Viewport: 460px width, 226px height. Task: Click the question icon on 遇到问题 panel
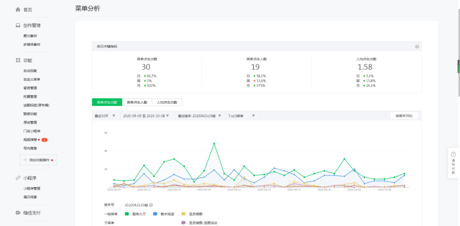[453, 154]
